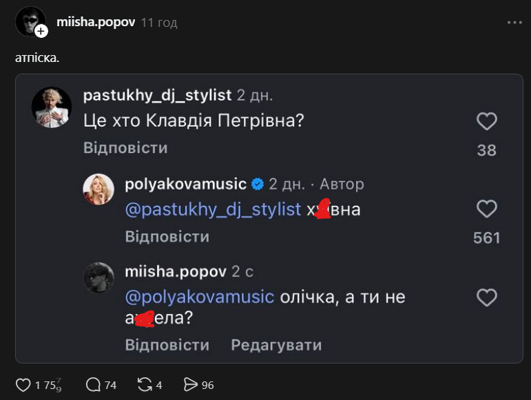531x400 pixels.
Task: Like the miisha.popov reply in screenshot
Action: (x=487, y=297)
